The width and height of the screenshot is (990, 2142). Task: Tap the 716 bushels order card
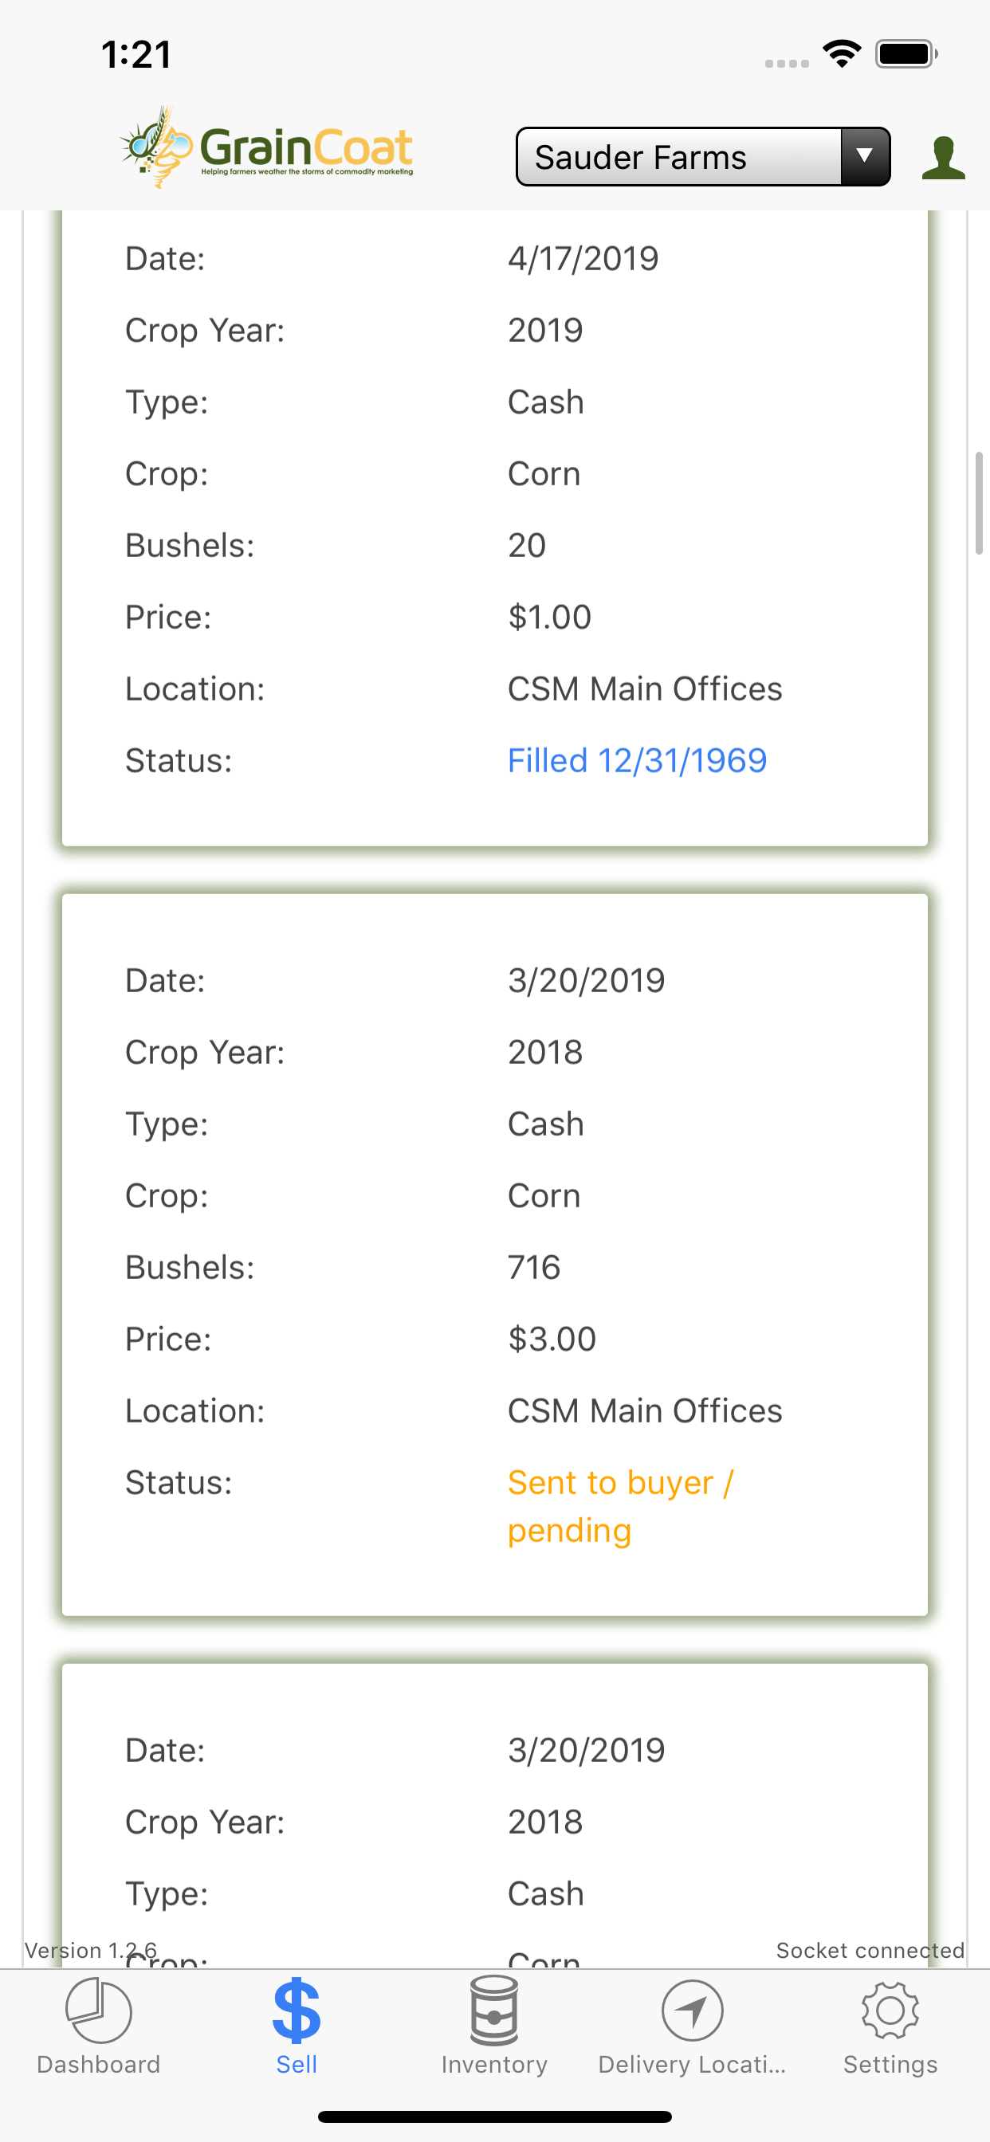495,1254
